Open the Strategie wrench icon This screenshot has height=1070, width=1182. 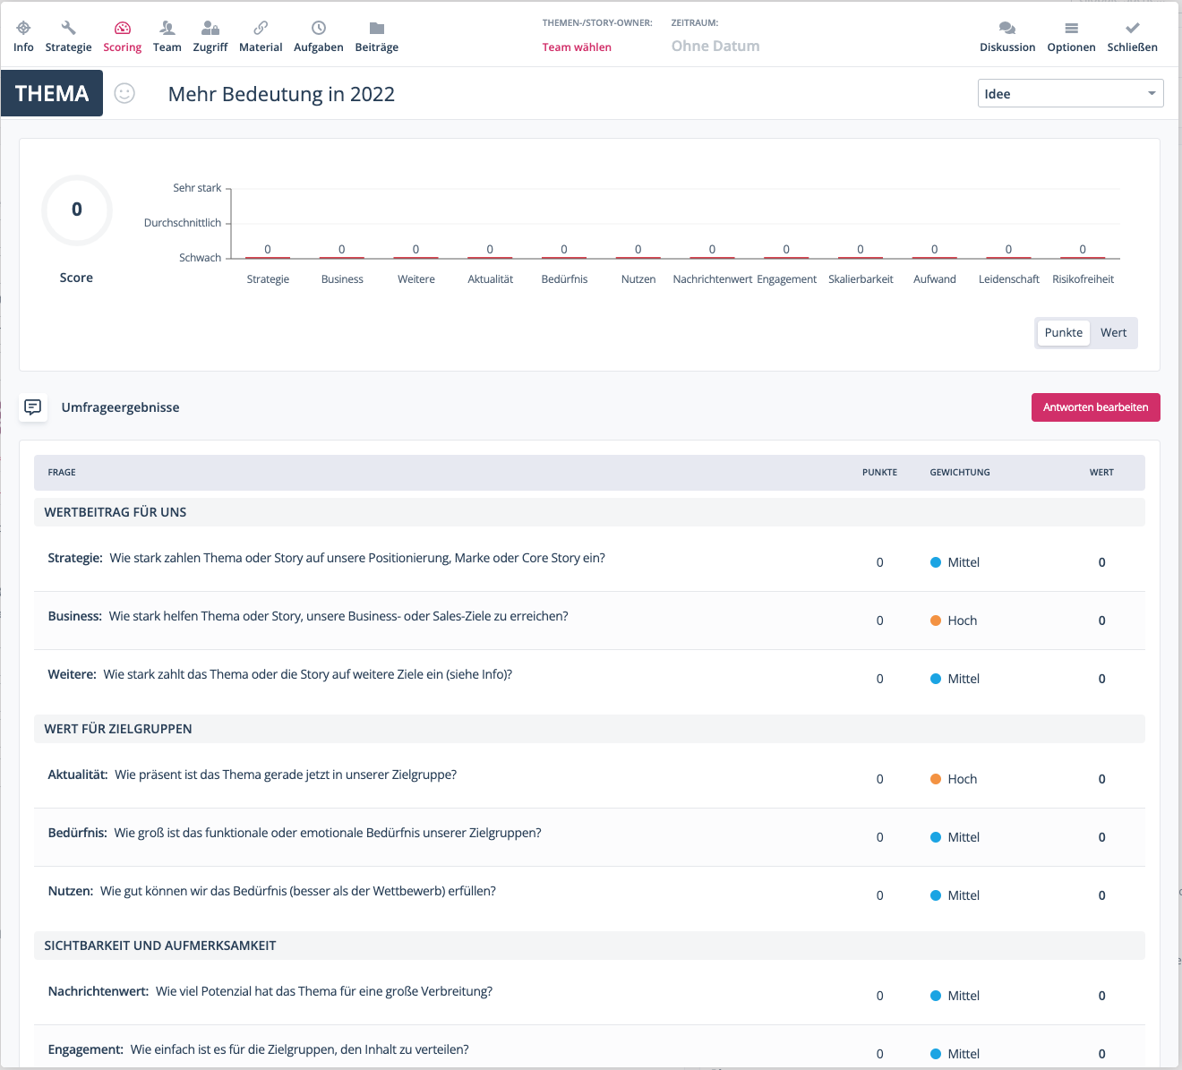coord(68,29)
